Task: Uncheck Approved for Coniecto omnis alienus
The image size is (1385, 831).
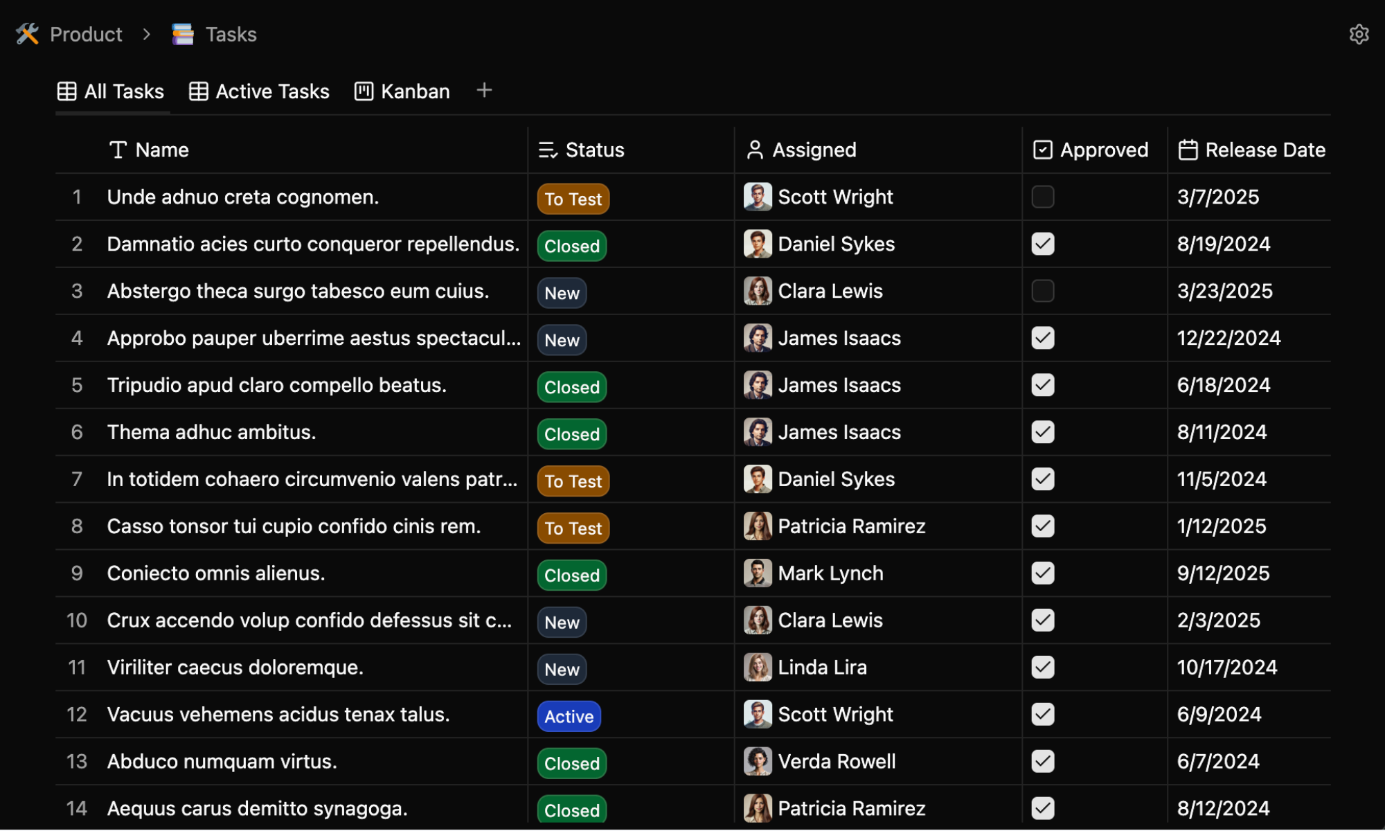Action: 1042,573
